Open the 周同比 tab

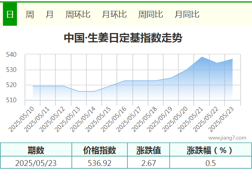(150, 15)
